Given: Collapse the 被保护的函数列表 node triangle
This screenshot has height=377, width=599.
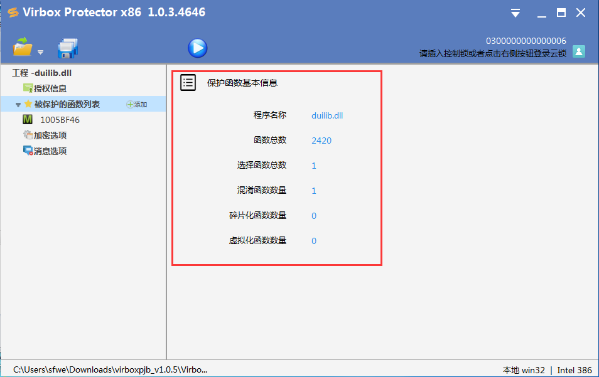Looking at the screenshot, I should click(x=18, y=105).
